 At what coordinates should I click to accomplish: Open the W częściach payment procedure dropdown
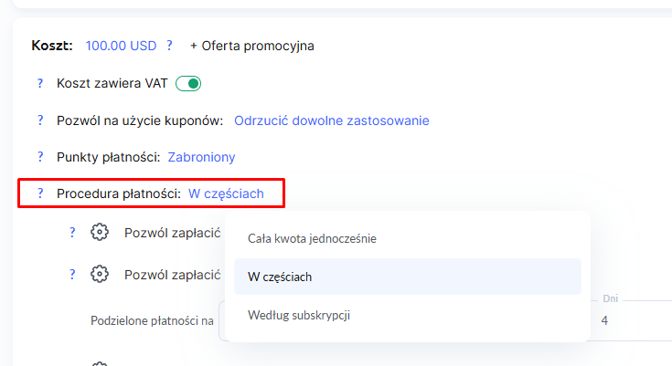click(x=226, y=193)
